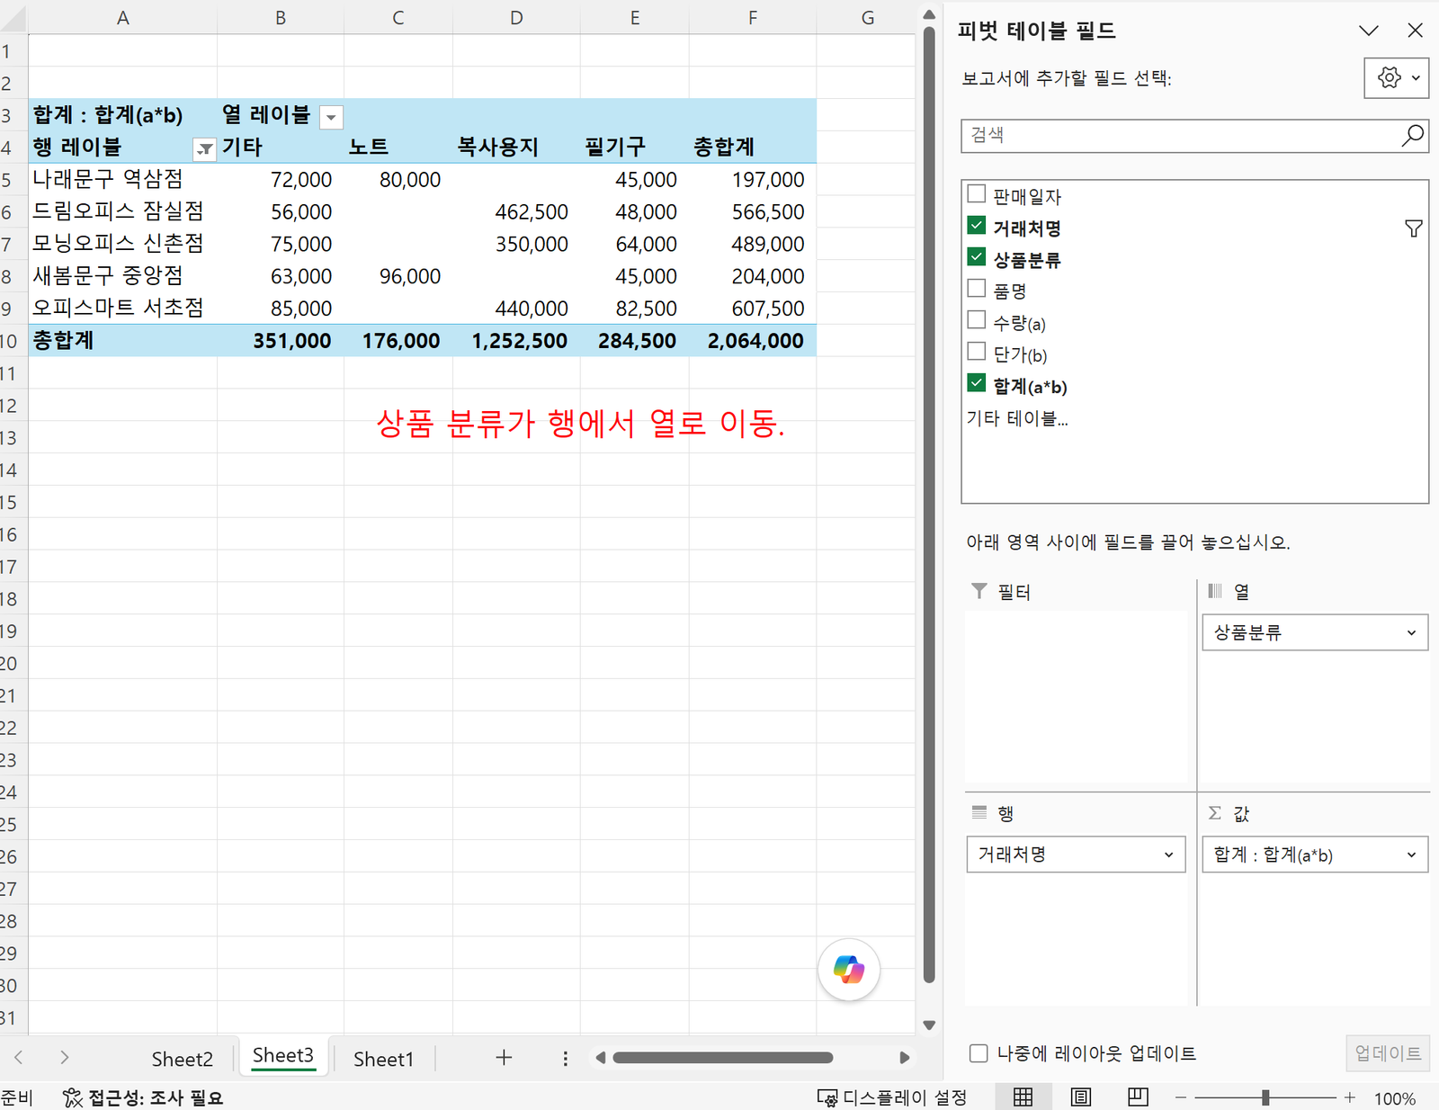Image resolution: width=1439 pixels, height=1110 pixels.
Task: Switch to Page Layout view
Action: (x=1080, y=1097)
